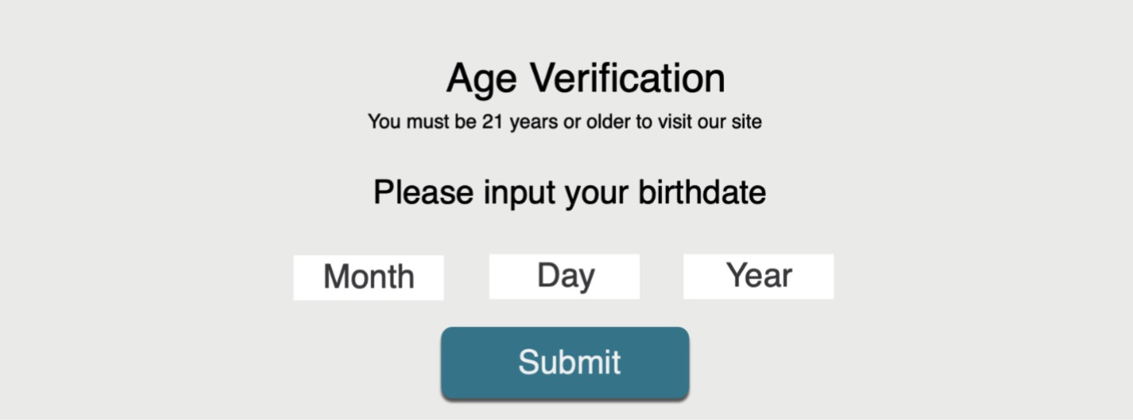Place cursor in the birth month box
The width and height of the screenshot is (1133, 420).
pyautogui.click(x=369, y=277)
